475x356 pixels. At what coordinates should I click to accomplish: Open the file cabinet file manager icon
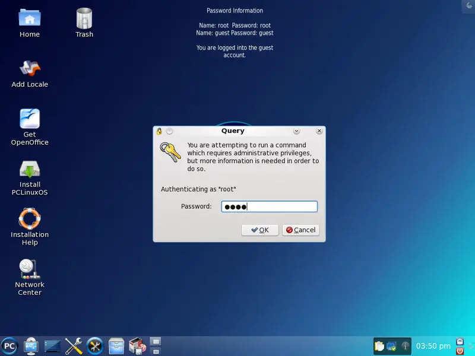pyautogui.click(x=116, y=346)
